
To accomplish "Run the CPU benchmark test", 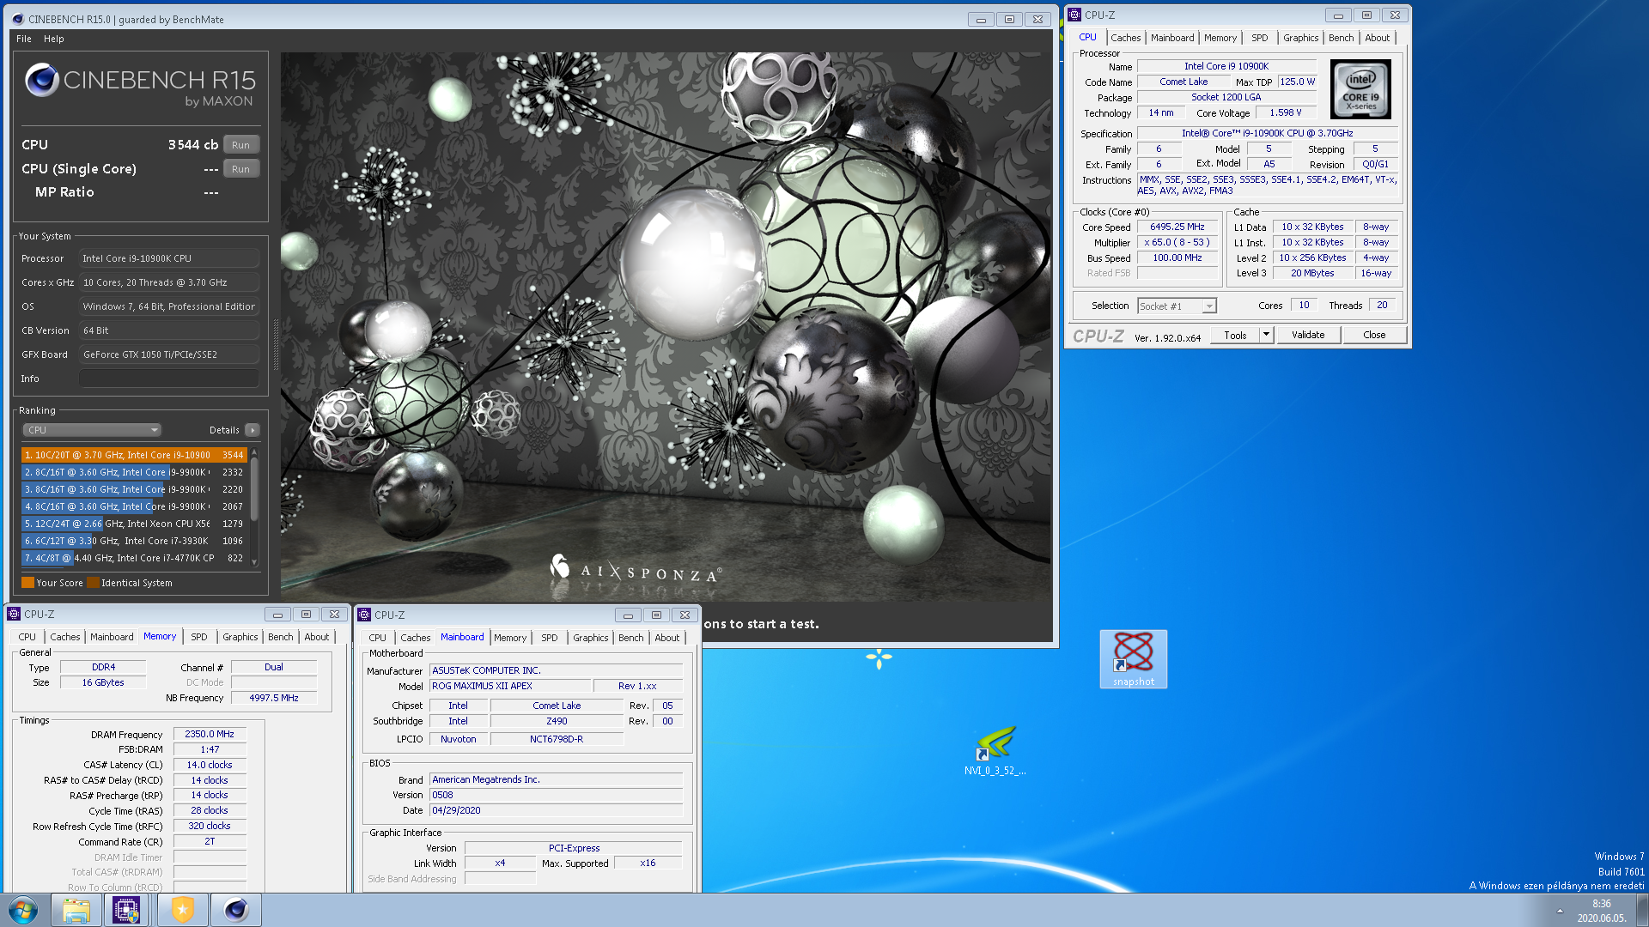I will pos(240,145).
